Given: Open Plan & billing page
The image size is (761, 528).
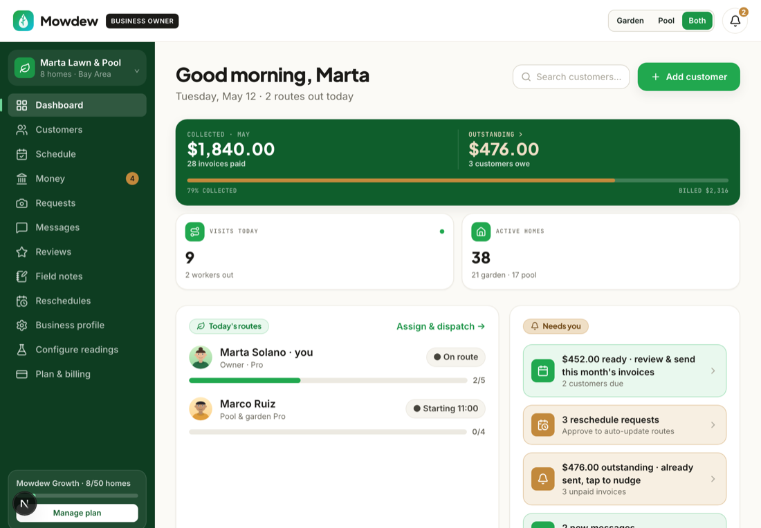Looking at the screenshot, I should click(x=77, y=375).
